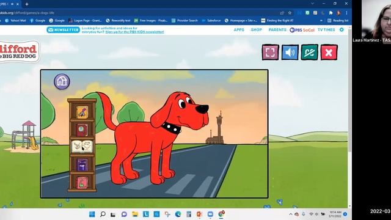
Task: Click the purple home button in the game
Action: (62, 81)
